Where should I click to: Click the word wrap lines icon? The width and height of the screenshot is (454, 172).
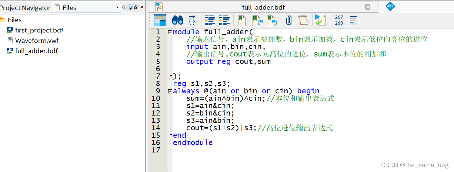click(353, 20)
